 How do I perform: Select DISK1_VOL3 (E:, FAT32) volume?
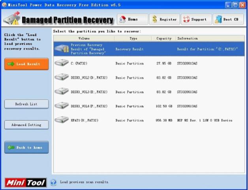pyautogui.click(x=89, y=92)
